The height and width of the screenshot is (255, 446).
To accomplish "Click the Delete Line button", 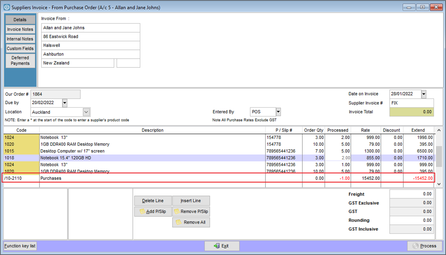I will pos(153,201).
